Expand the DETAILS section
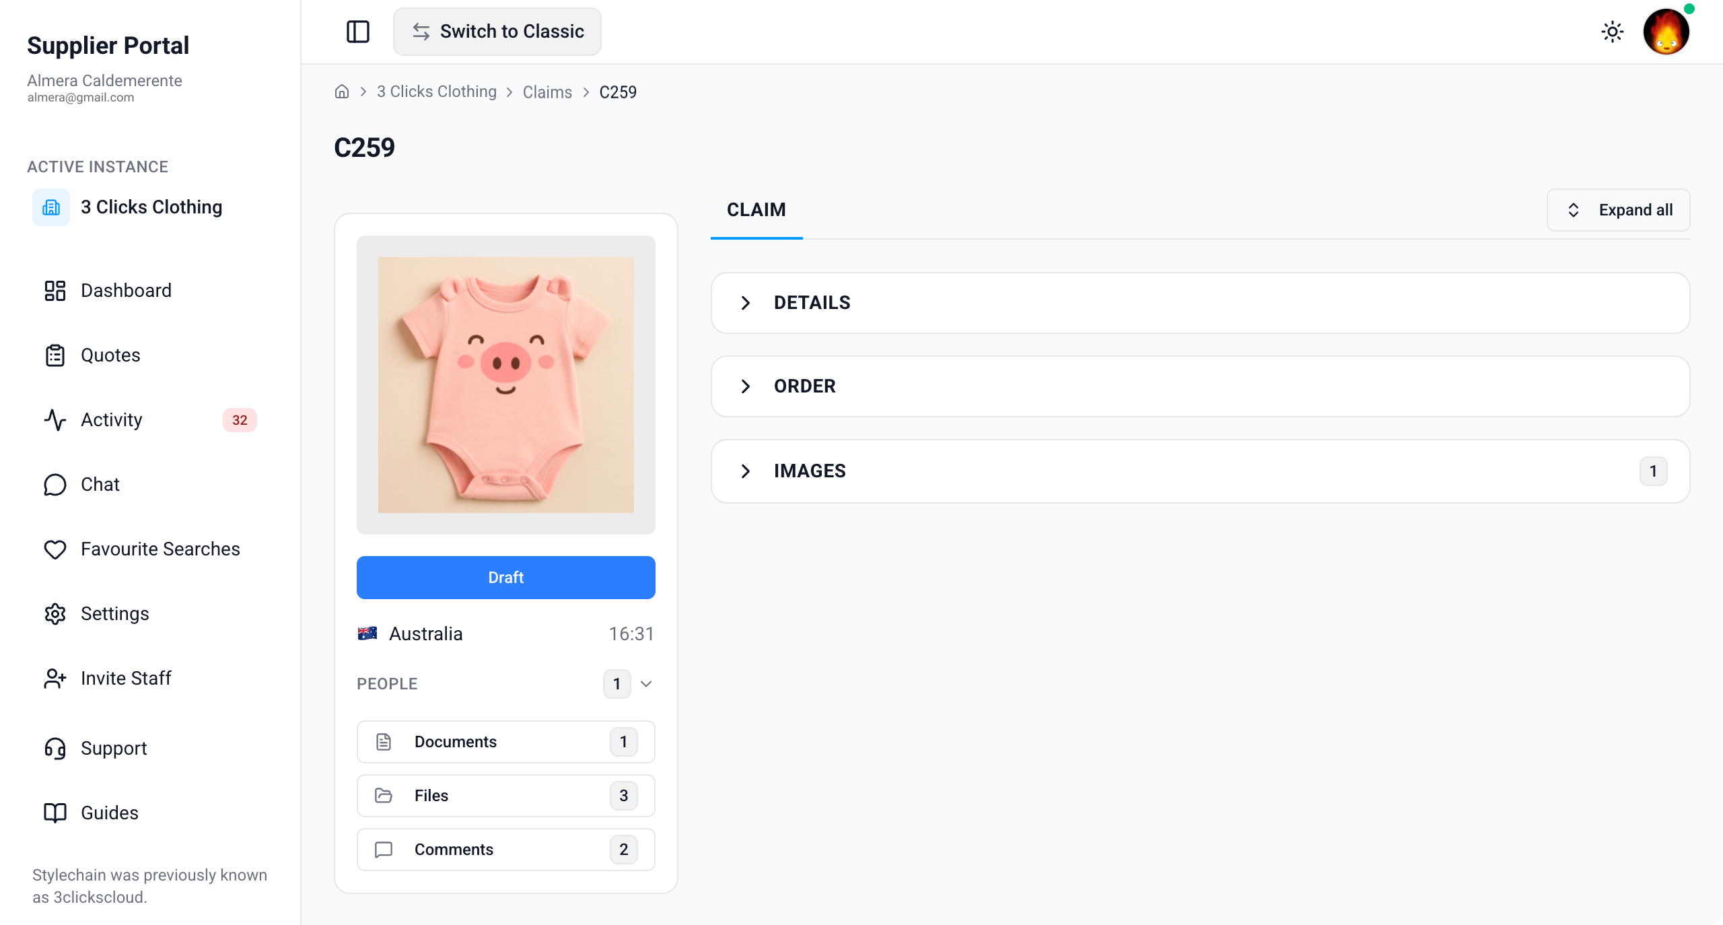This screenshot has width=1723, height=925. [x=1200, y=303]
